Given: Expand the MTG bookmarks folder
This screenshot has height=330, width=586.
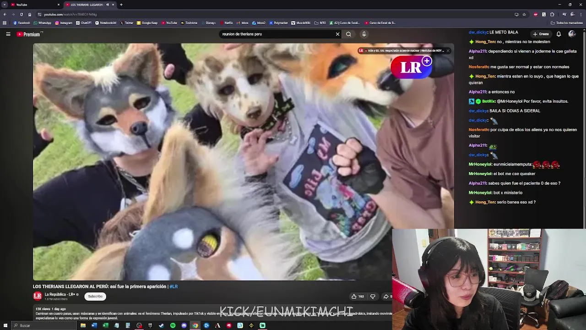Looking at the screenshot, I should pyautogui.click(x=320, y=23).
